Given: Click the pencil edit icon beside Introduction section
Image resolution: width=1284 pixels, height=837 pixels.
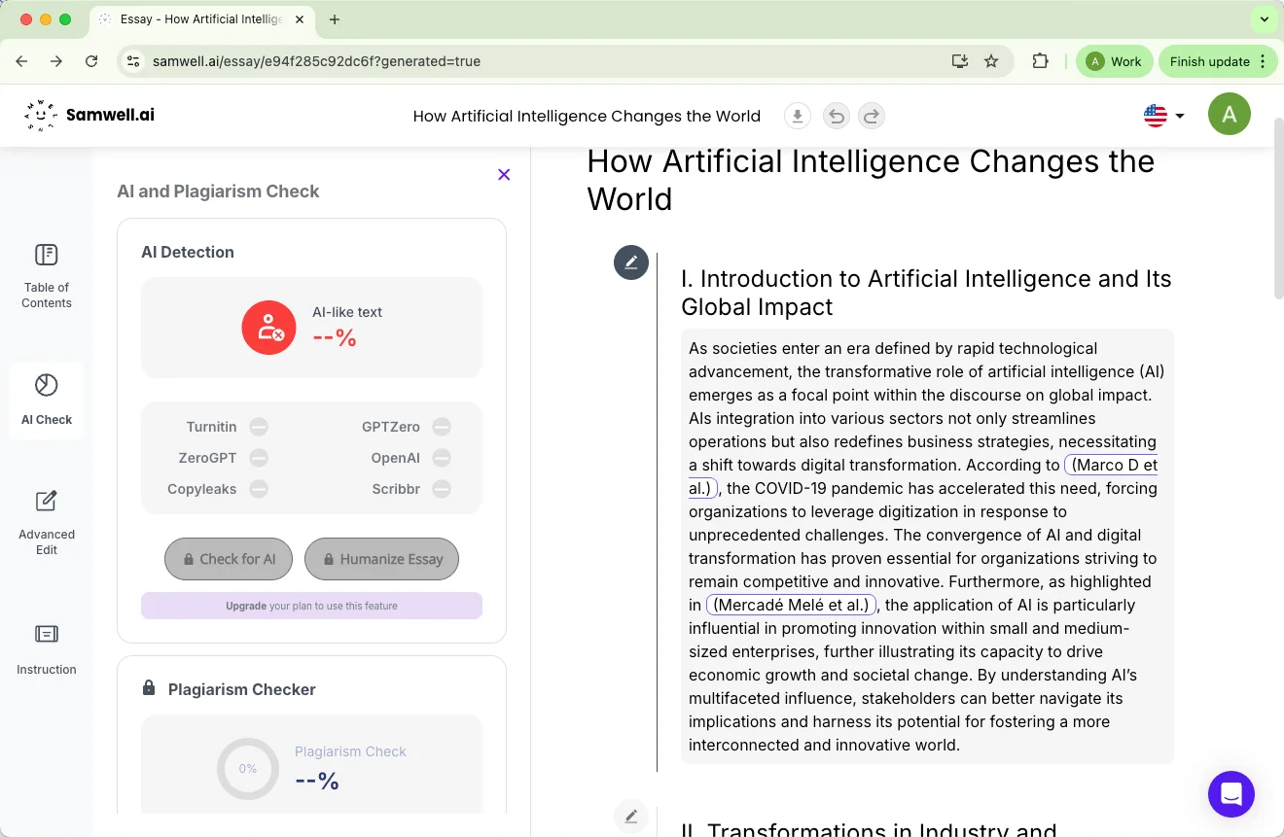Looking at the screenshot, I should pyautogui.click(x=631, y=262).
